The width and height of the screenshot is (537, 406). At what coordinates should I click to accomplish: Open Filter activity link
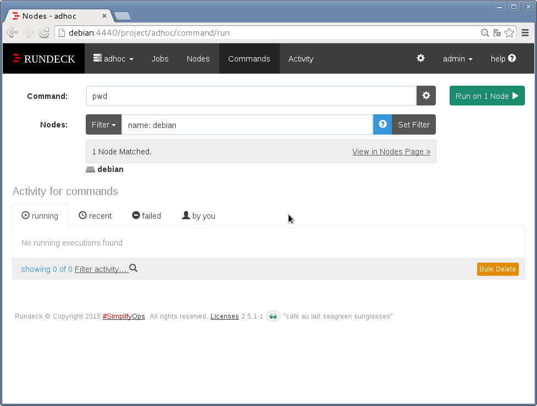coord(106,269)
